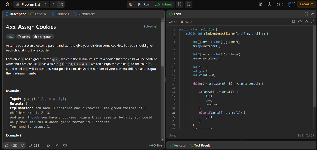The width and height of the screenshot is (317, 150).
Task: Open the Problem List panel
Action: pos(28,4)
